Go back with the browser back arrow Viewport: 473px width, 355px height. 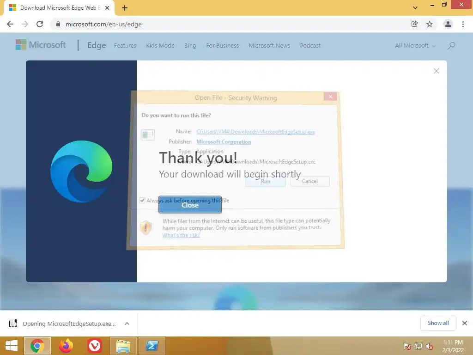[x=10, y=24]
